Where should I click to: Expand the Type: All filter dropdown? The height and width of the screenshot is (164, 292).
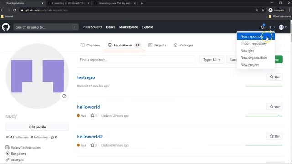212,60
